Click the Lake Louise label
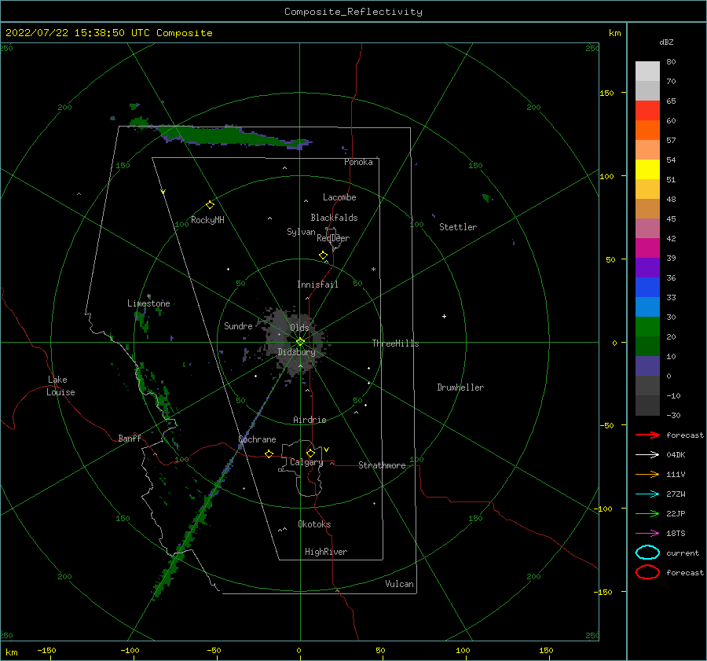 pyautogui.click(x=60, y=386)
